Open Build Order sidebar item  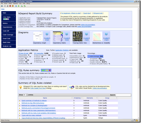tap(9, 42)
